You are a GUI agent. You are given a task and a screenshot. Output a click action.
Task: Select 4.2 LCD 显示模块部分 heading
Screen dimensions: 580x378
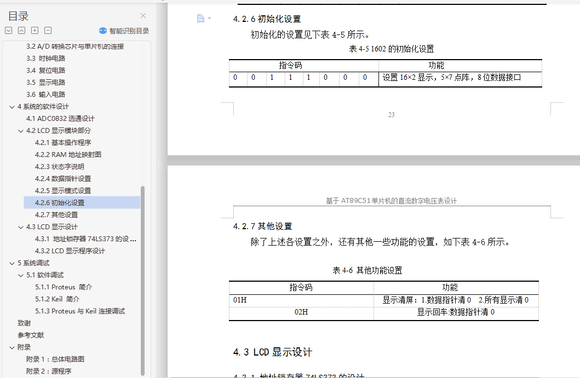pos(59,131)
